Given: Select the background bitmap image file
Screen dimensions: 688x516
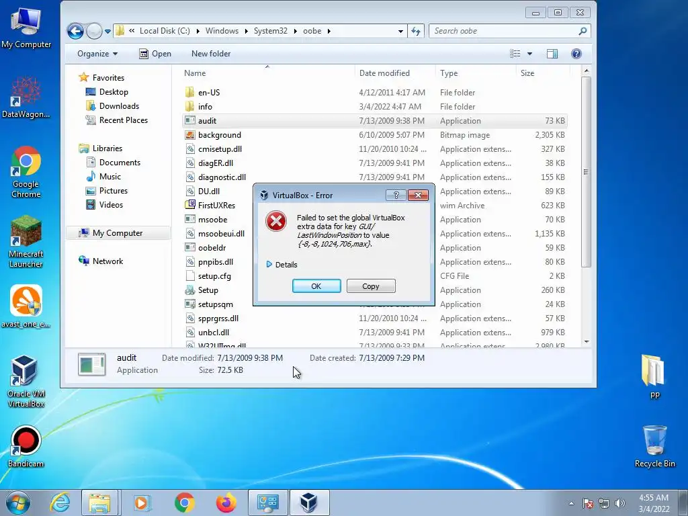Looking at the screenshot, I should click(374, 134).
